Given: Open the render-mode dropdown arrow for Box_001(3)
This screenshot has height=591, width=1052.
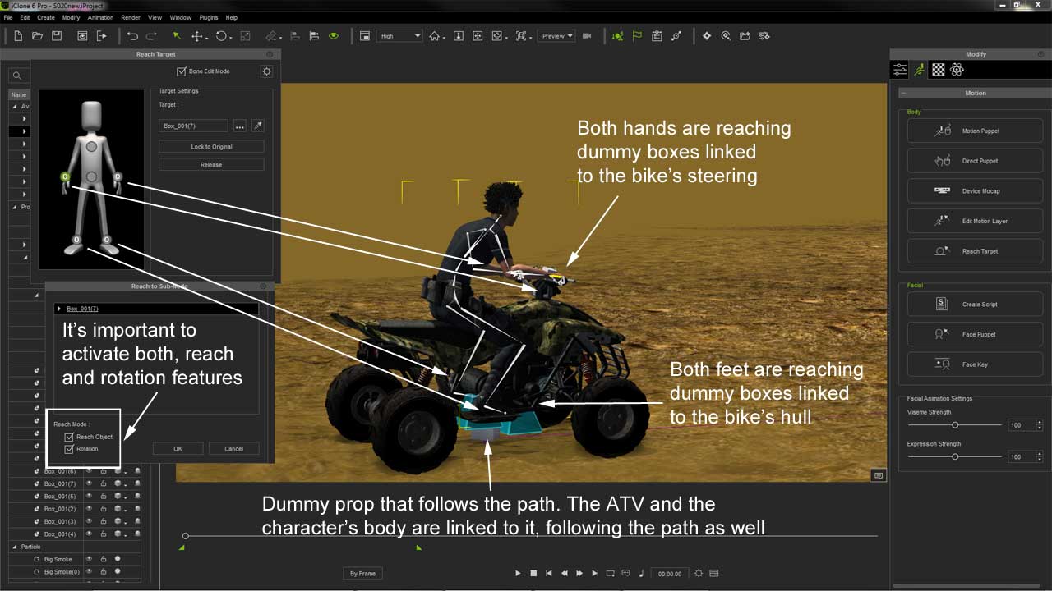Looking at the screenshot, I should pos(126,523).
